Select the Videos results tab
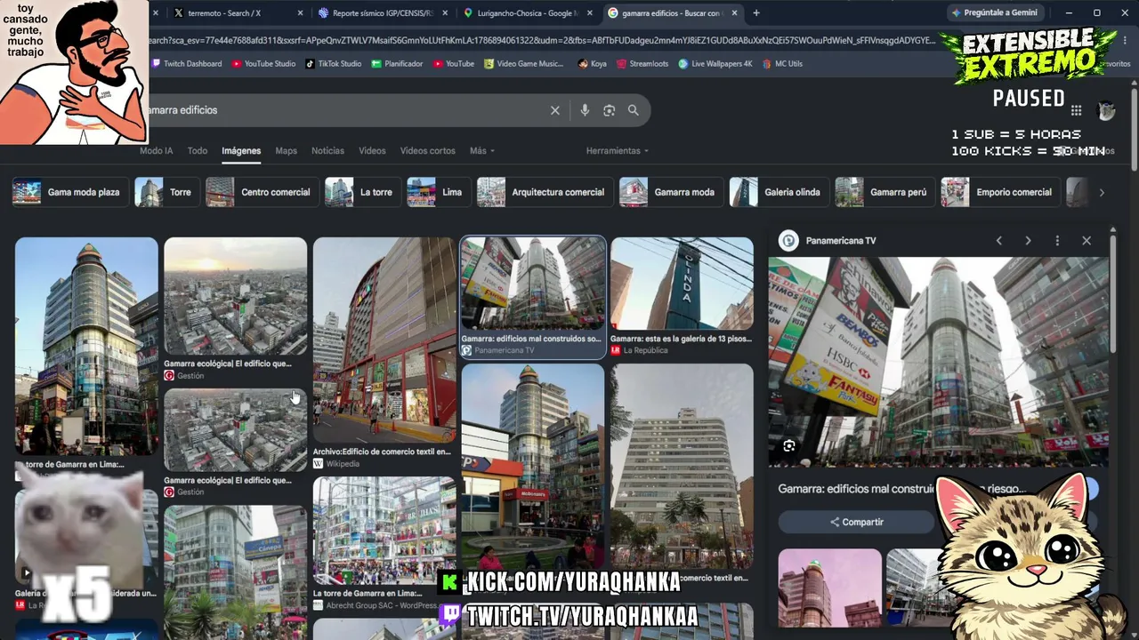Viewport: 1139px width, 640px height. point(372,151)
